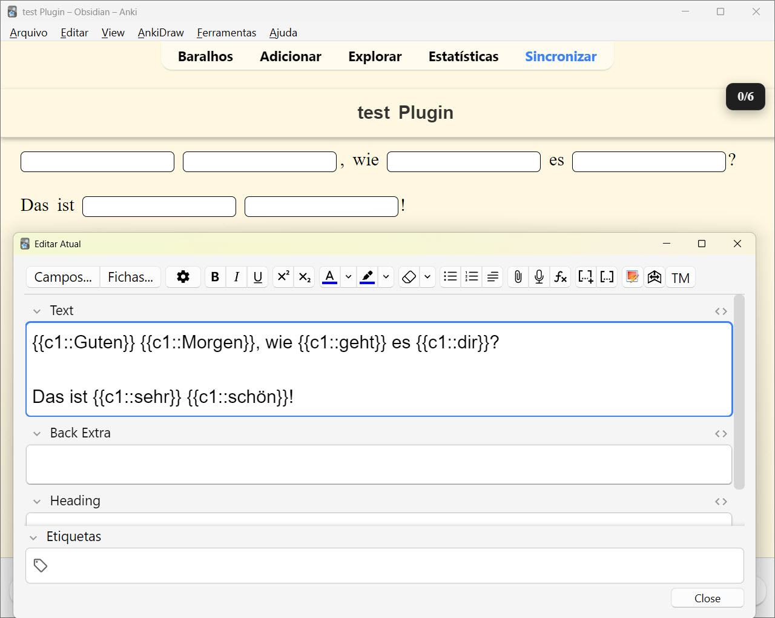Click the attach file paperclip icon
The height and width of the screenshot is (618, 775).
(x=518, y=277)
